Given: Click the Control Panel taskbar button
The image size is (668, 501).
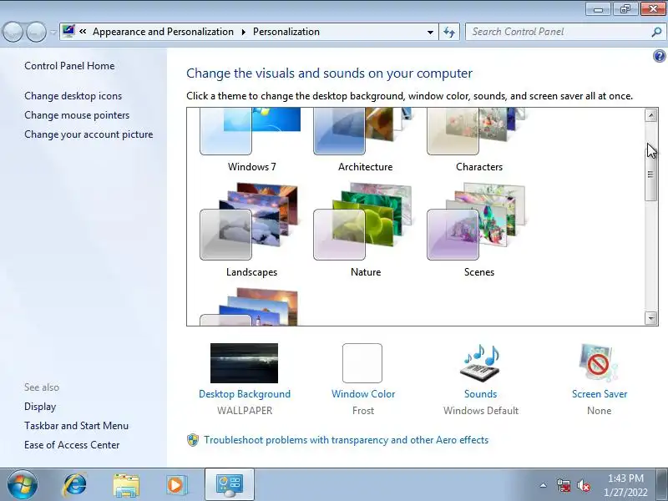Looking at the screenshot, I should [x=230, y=485].
